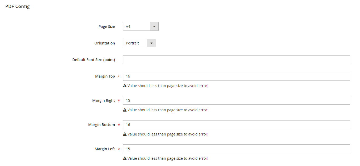Focus the Margin Right input field
This screenshot has height=166, width=360.
click(236, 100)
